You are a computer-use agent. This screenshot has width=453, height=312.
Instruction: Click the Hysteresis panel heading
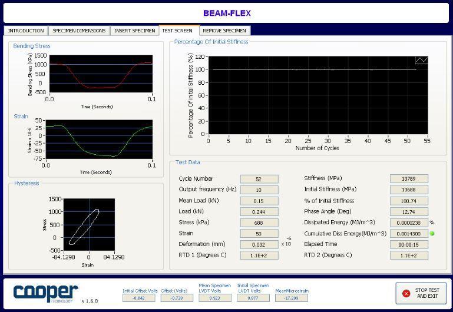point(27,183)
